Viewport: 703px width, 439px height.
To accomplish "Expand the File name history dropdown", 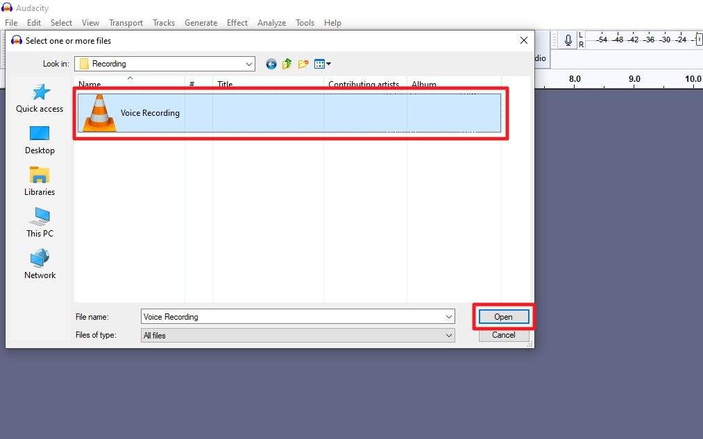I will pyautogui.click(x=448, y=317).
